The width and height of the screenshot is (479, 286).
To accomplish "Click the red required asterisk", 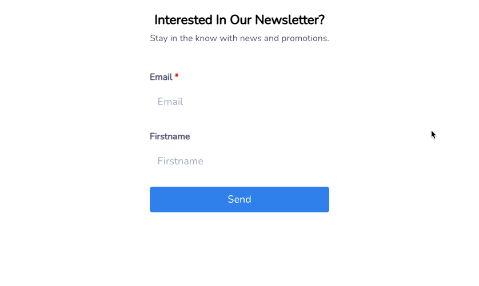I will coord(177,76).
